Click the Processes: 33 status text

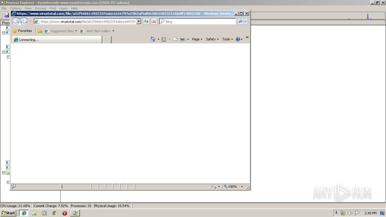point(81,206)
